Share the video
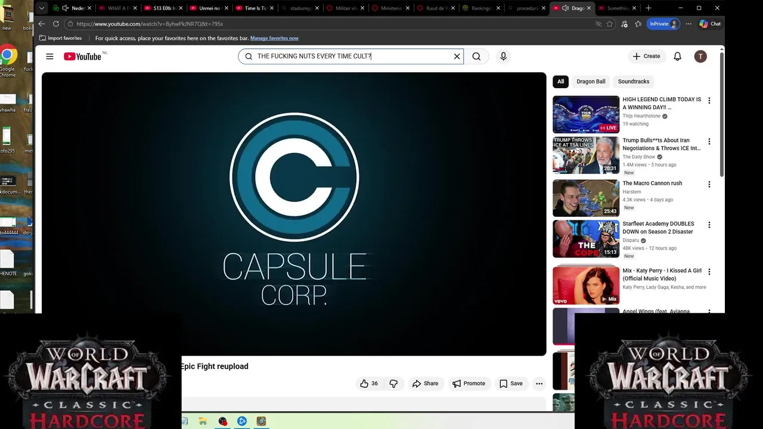The image size is (763, 429). coord(425,384)
